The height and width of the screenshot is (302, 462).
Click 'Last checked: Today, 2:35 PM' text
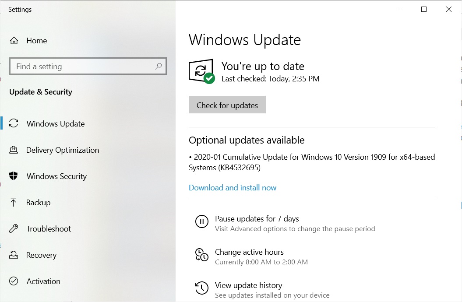271,79
